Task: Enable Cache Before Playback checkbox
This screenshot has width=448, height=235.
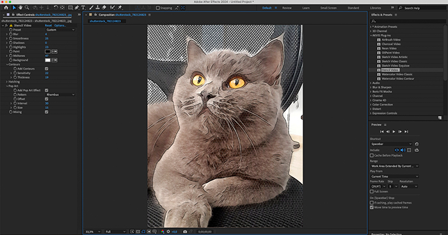Action: [372, 156]
